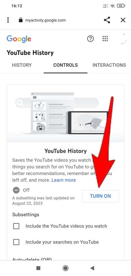Image resolution: width=131 pixels, height=276 pixels.
Task: Close the browser tab with X
Action: [123, 20]
